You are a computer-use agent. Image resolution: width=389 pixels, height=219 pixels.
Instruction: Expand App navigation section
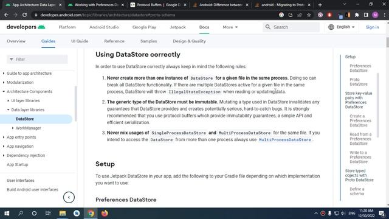point(4,146)
